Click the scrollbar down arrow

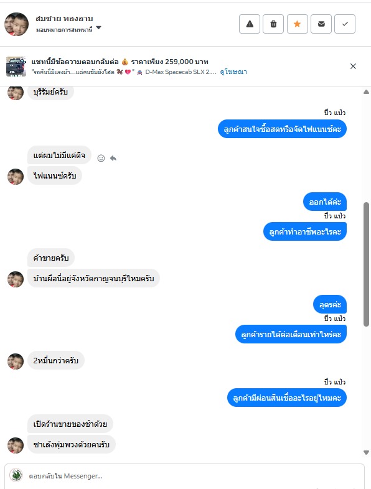tap(366, 452)
